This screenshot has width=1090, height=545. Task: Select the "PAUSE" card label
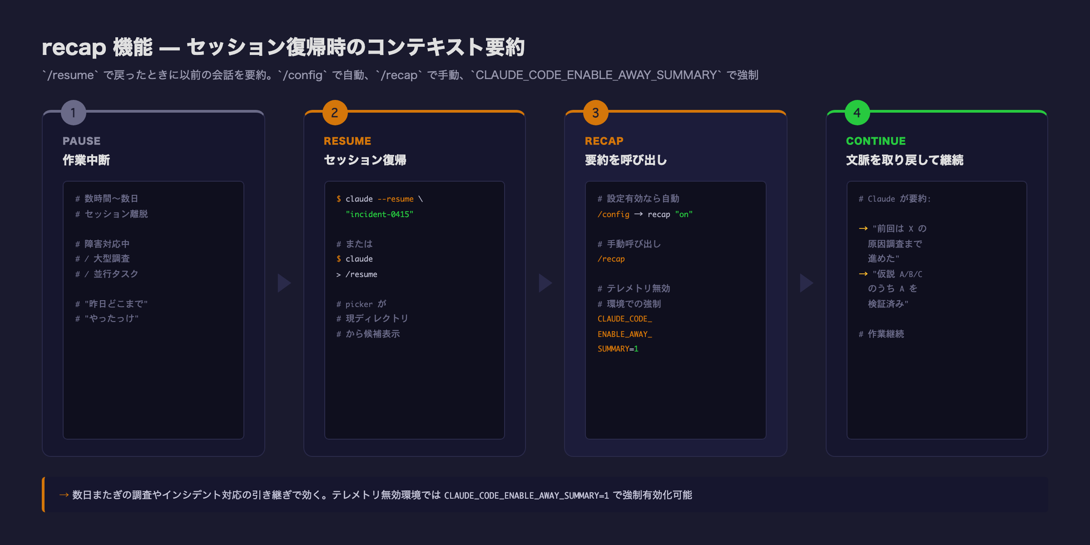(82, 141)
